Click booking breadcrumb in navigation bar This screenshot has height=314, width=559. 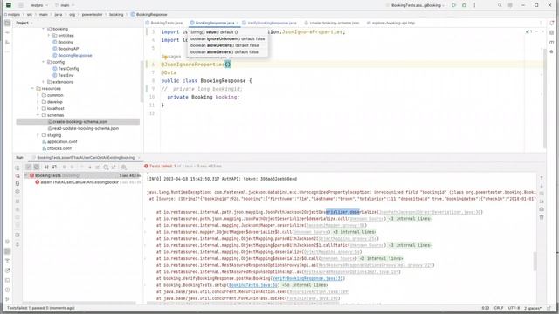[116, 15]
